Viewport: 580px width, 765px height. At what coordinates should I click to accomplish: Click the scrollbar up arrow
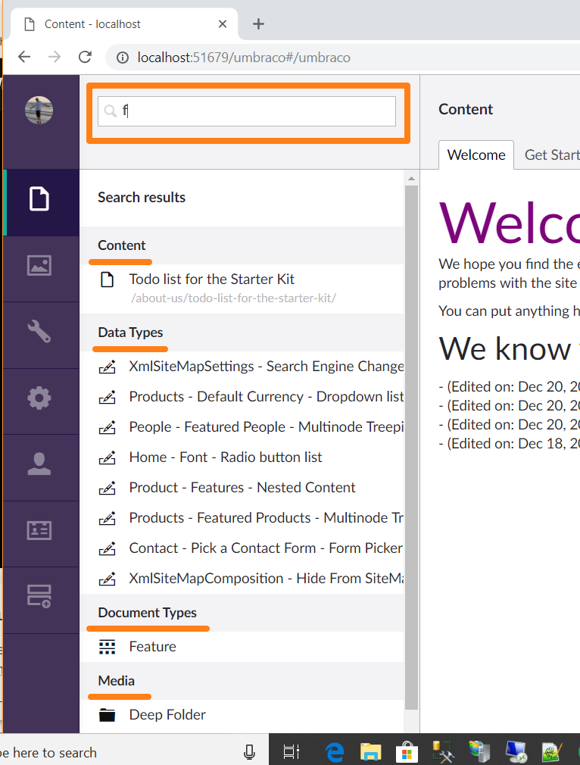click(411, 179)
